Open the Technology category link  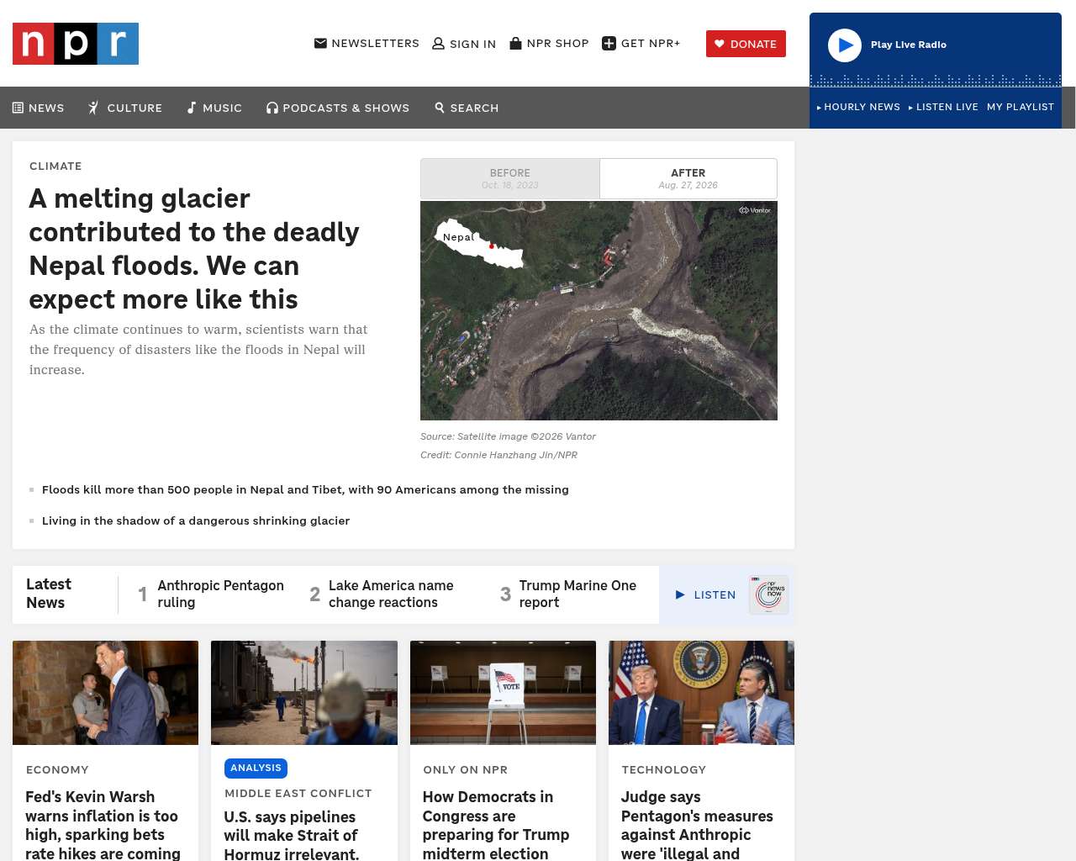pos(664,769)
